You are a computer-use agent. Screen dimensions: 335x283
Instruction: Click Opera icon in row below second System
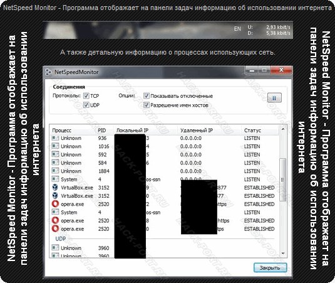[x=55, y=220]
